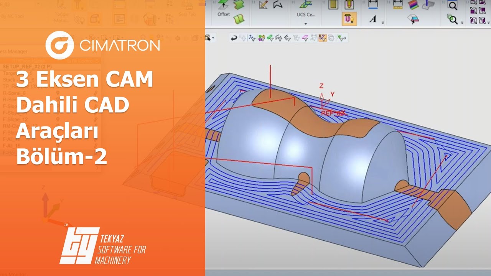Click the tool-on-surface analysis icon
Screen dimensions: 491x276
428,5
